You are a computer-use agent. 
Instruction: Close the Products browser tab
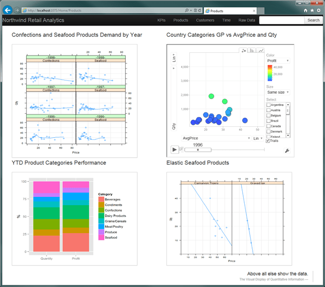pyautogui.click(x=254, y=11)
